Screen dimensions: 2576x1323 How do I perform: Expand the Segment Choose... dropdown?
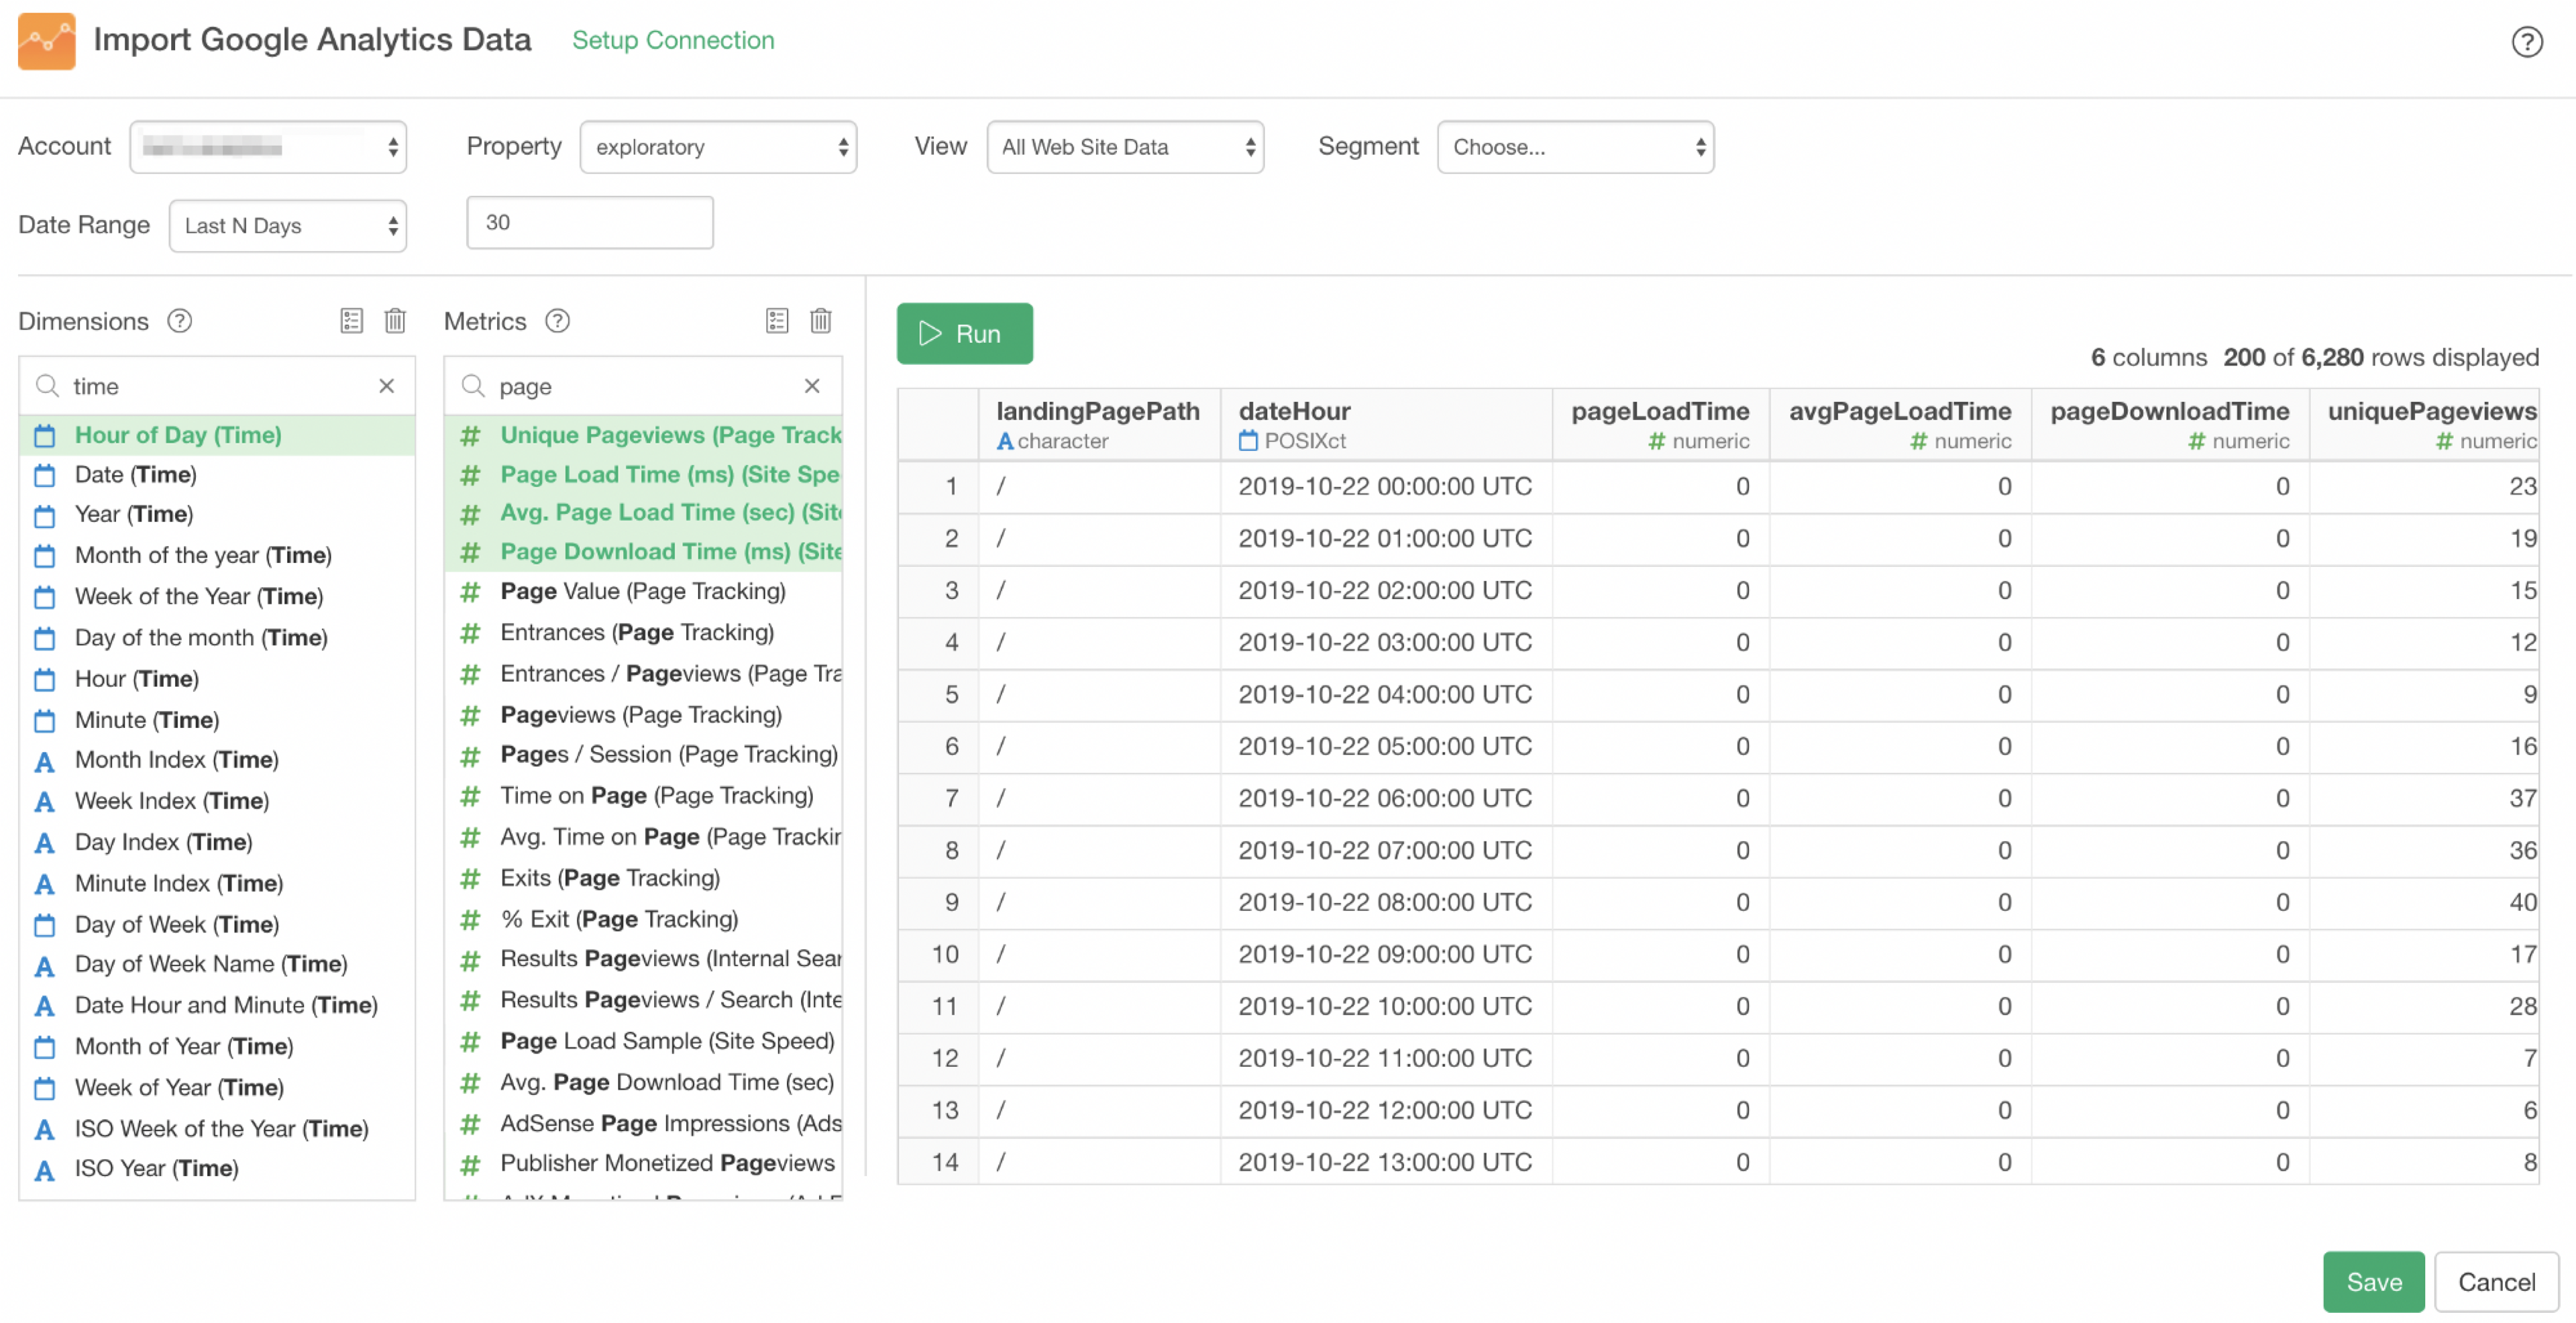tap(1575, 147)
